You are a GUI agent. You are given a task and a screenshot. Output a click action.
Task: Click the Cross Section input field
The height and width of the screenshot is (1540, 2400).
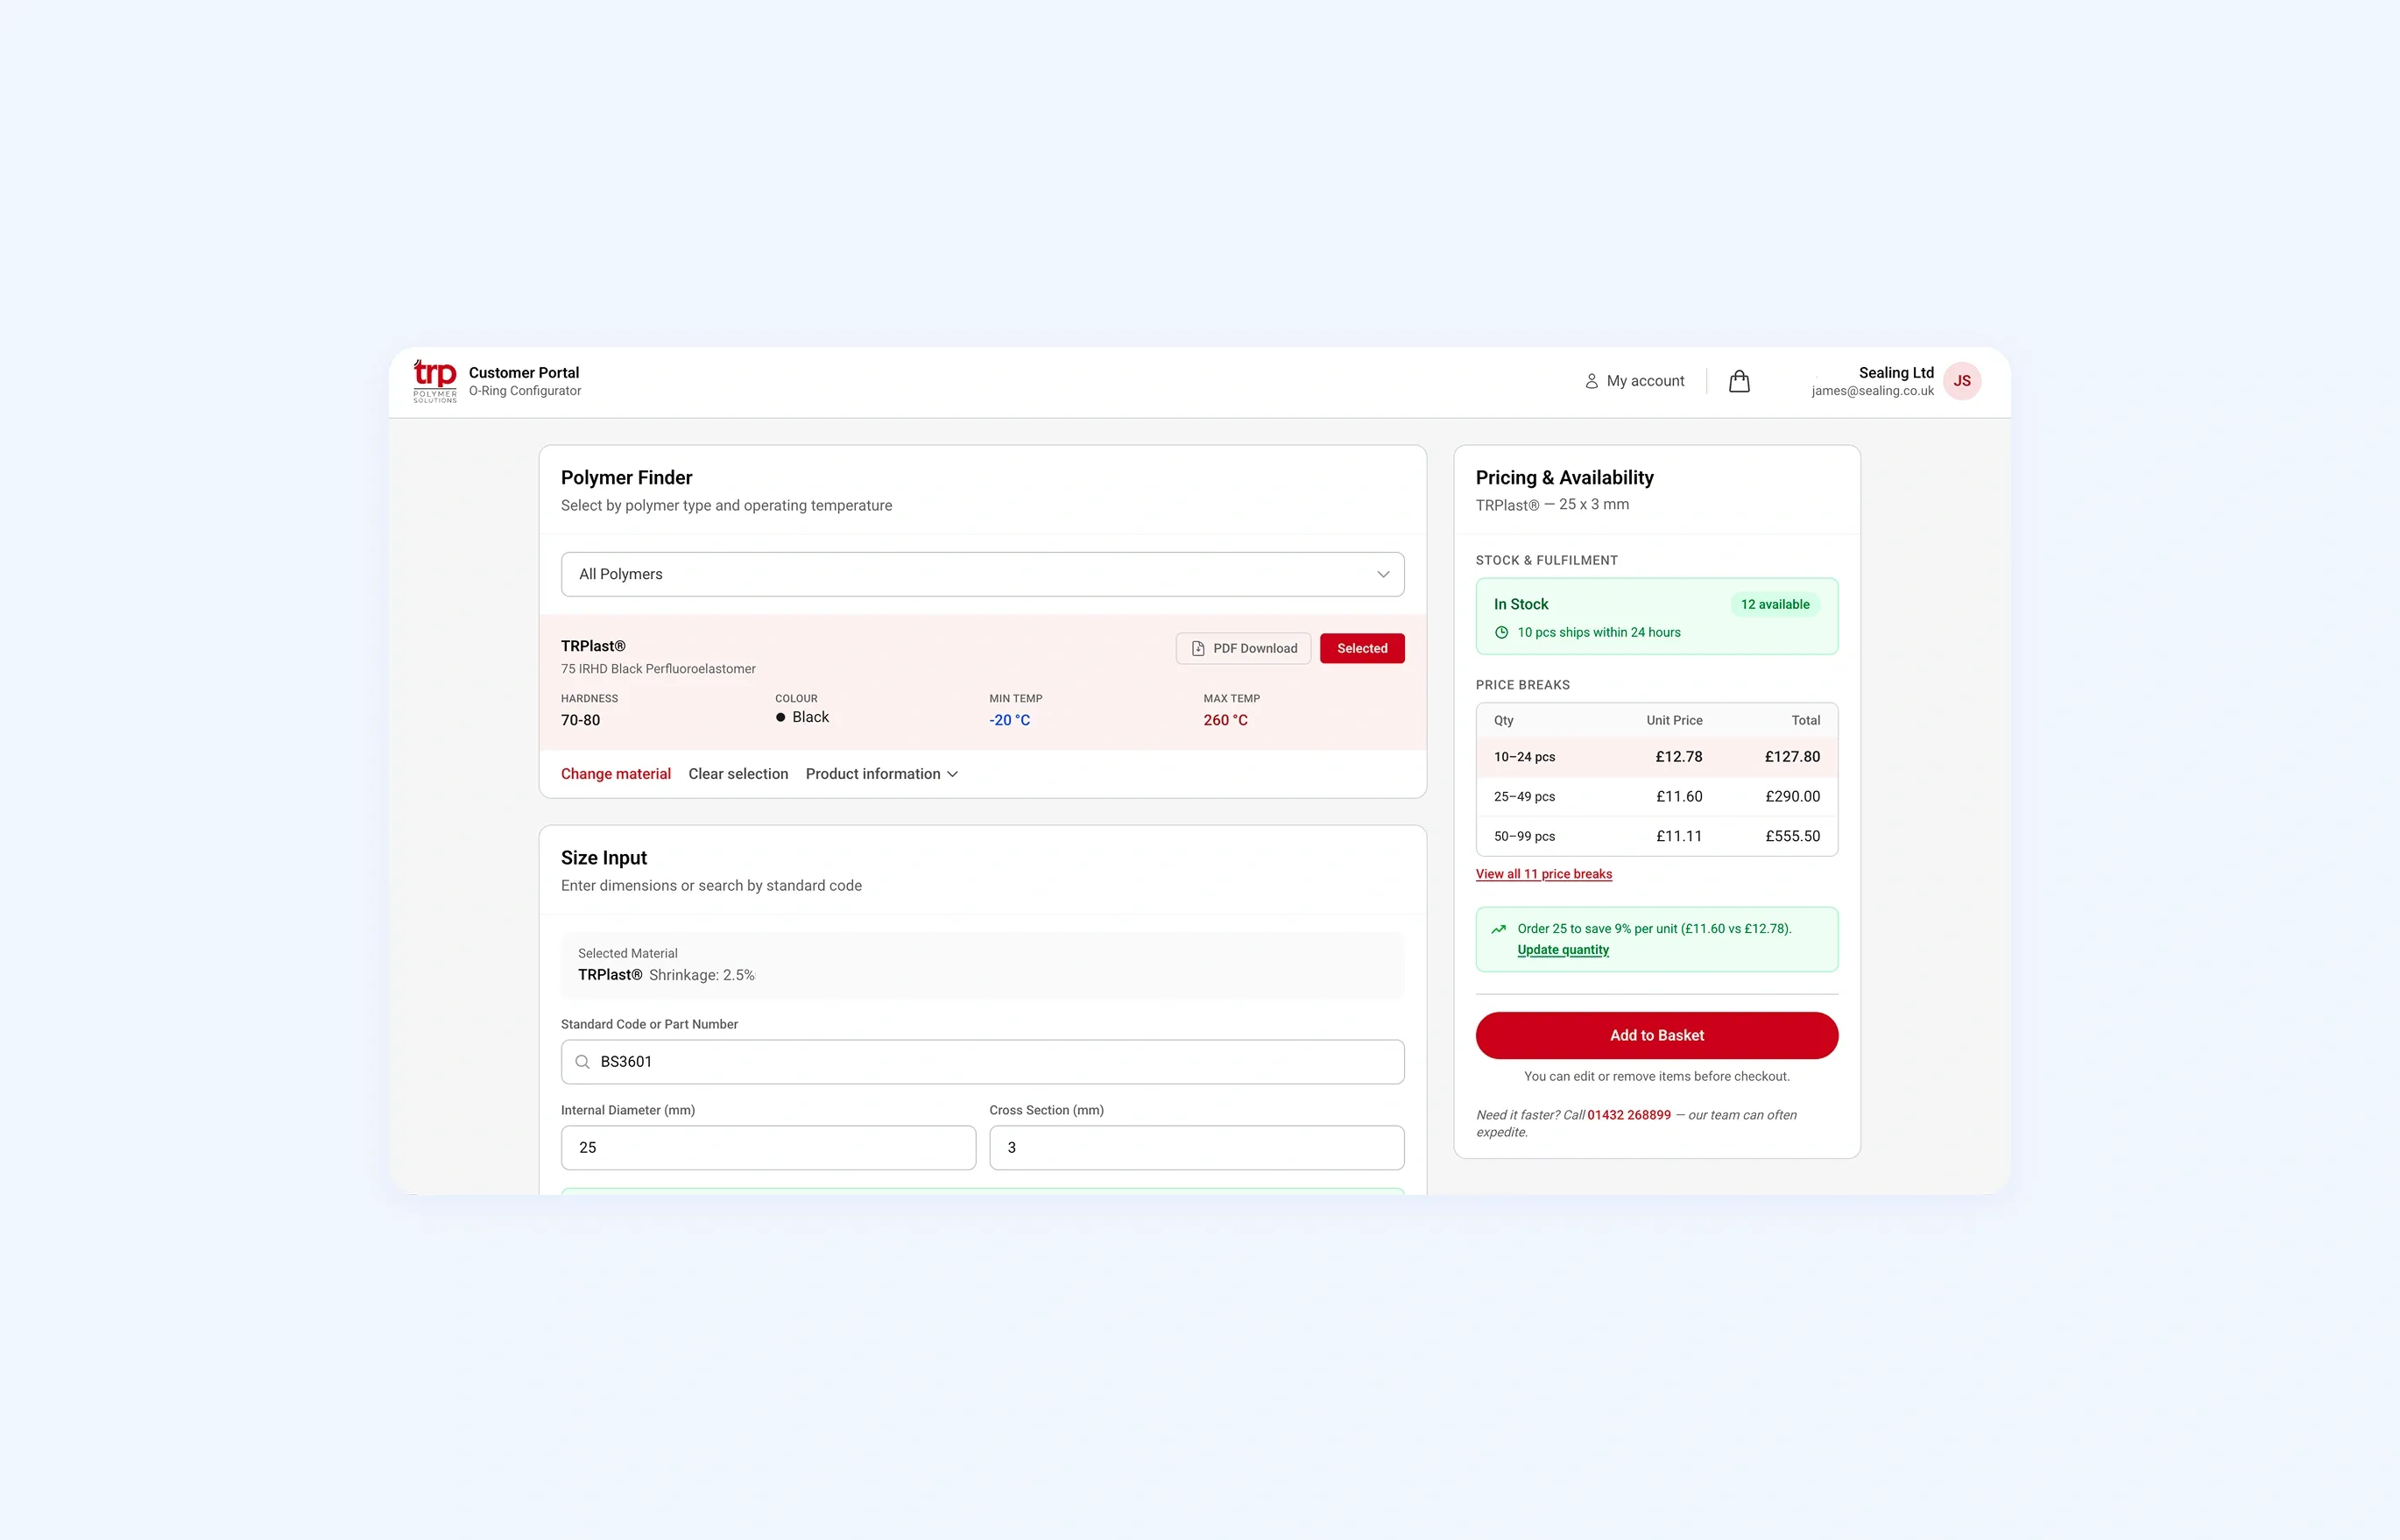(1196, 1148)
